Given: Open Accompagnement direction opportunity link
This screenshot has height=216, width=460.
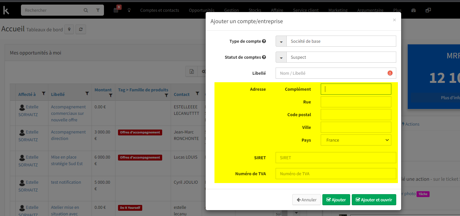Looking at the screenshot, I should pos(68,135).
